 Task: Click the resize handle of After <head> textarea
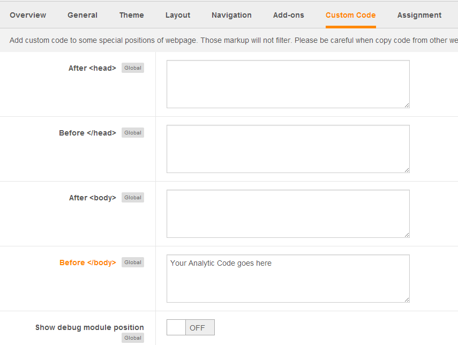pos(407,106)
